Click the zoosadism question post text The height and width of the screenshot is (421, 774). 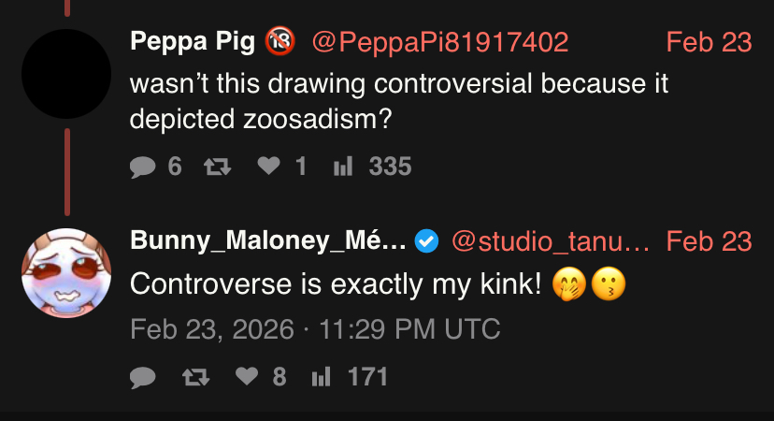tap(400, 102)
